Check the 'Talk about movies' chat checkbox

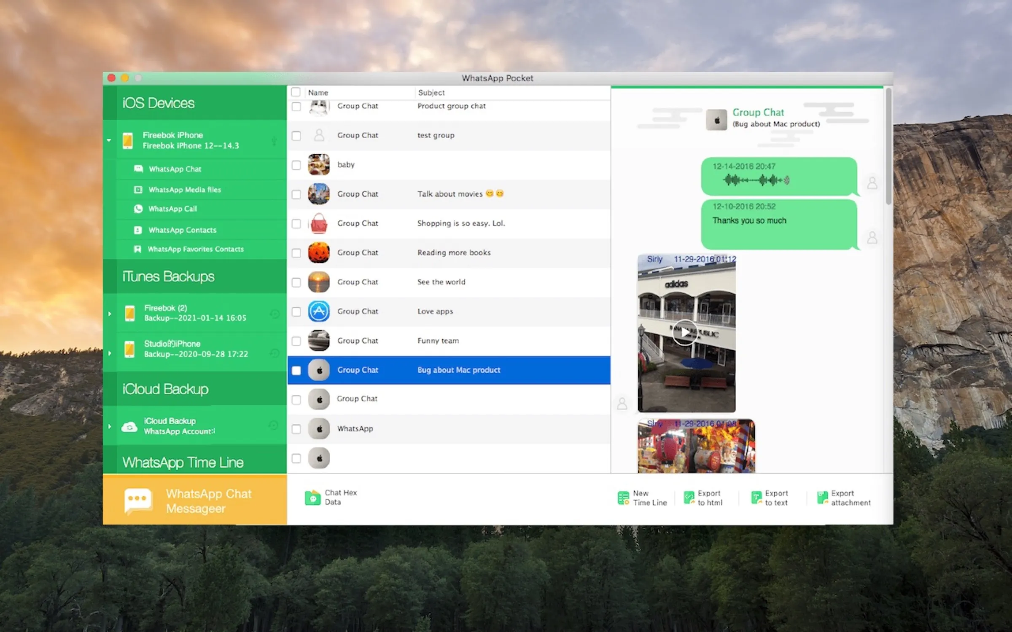[296, 194]
